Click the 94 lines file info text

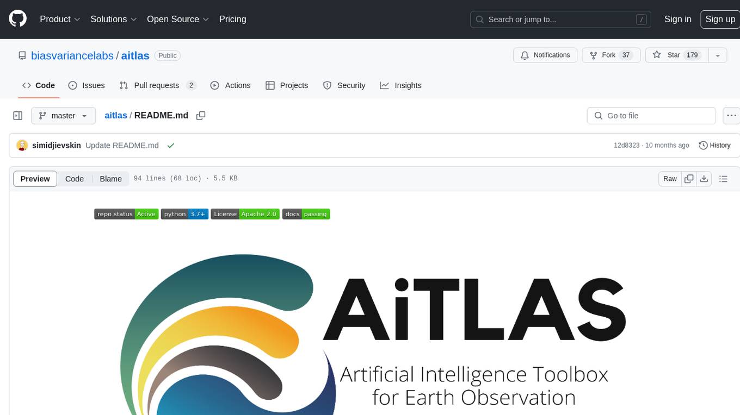click(x=186, y=179)
